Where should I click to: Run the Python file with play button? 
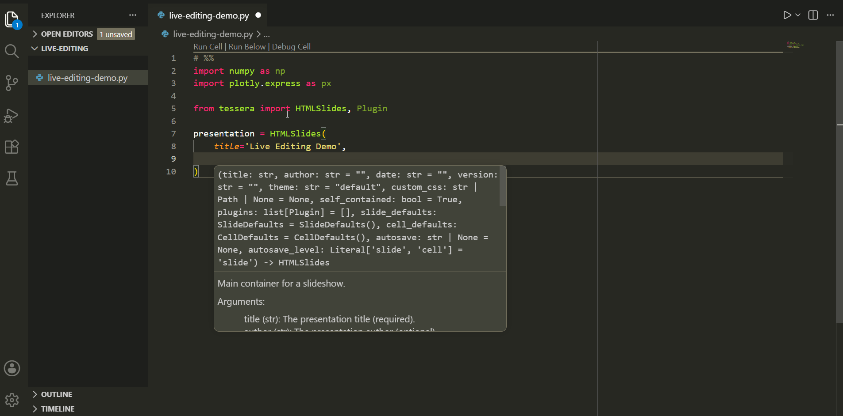[x=787, y=15]
